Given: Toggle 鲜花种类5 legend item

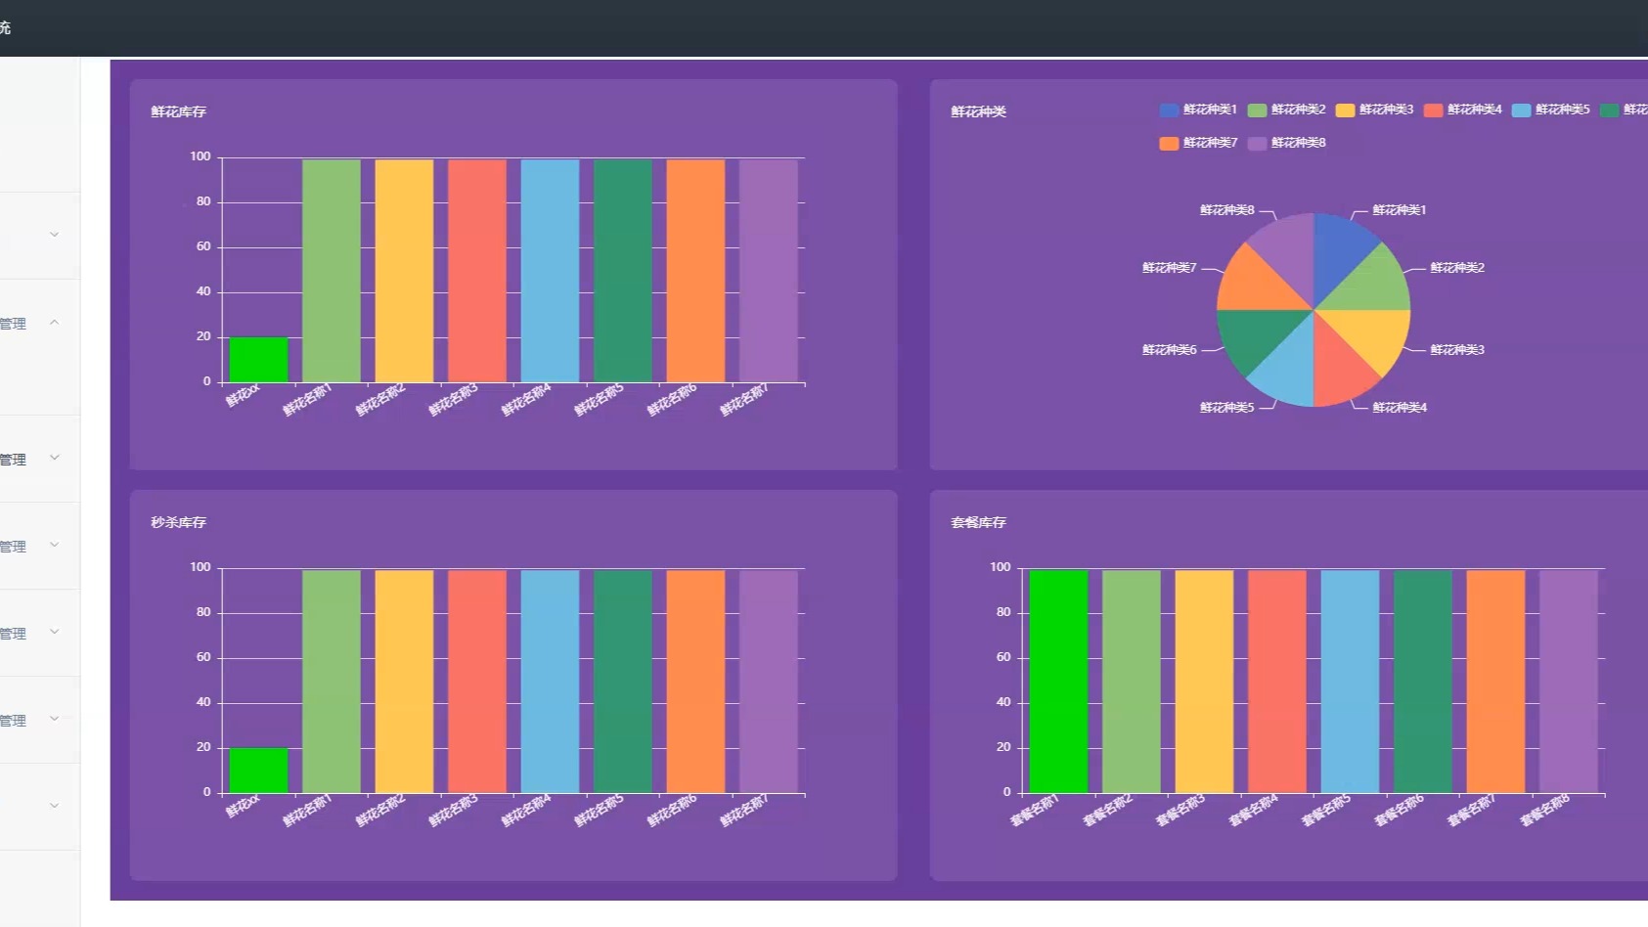Looking at the screenshot, I should click(1550, 110).
